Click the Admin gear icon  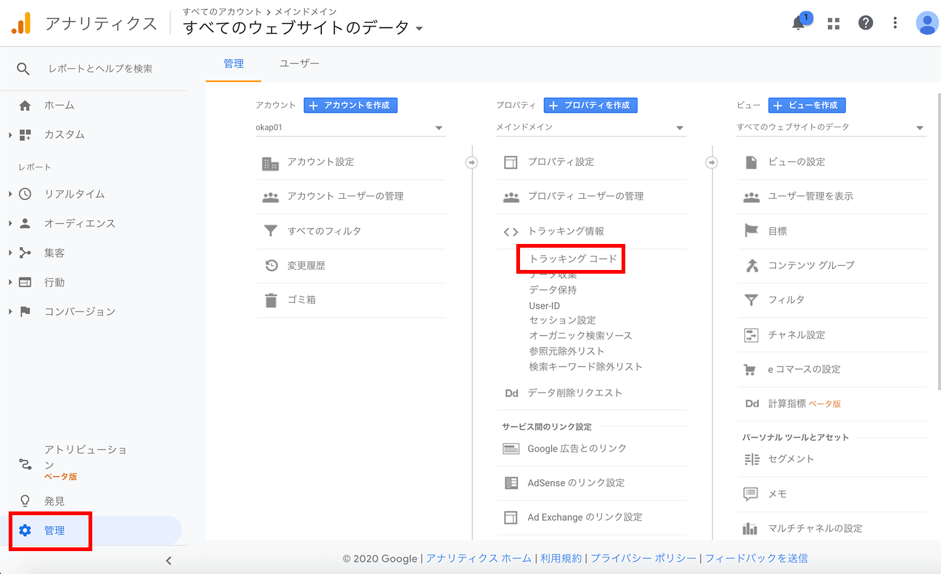(25, 531)
